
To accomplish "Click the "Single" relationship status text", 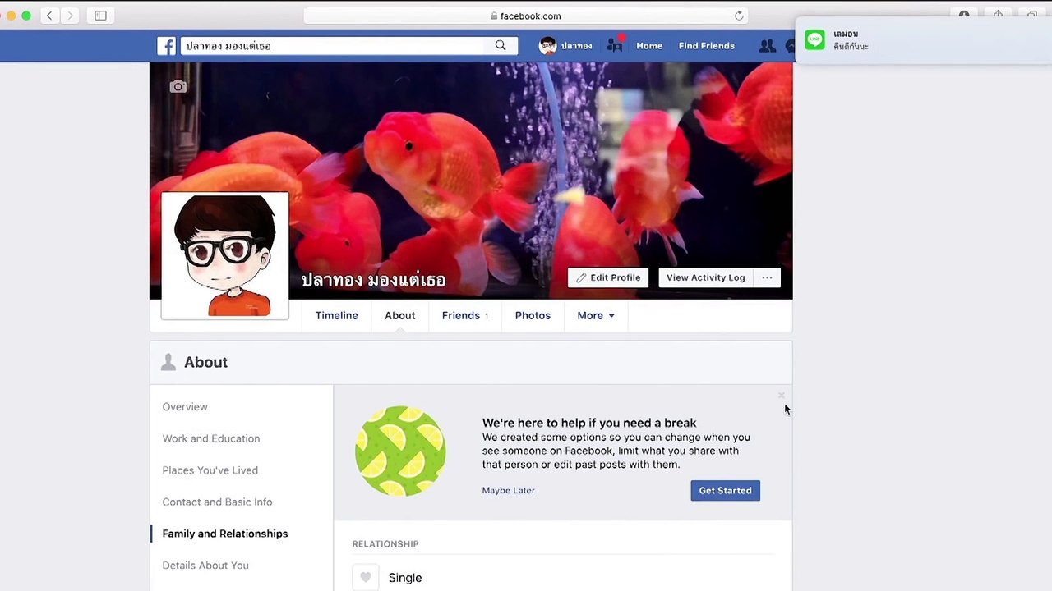I will pyautogui.click(x=405, y=578).
